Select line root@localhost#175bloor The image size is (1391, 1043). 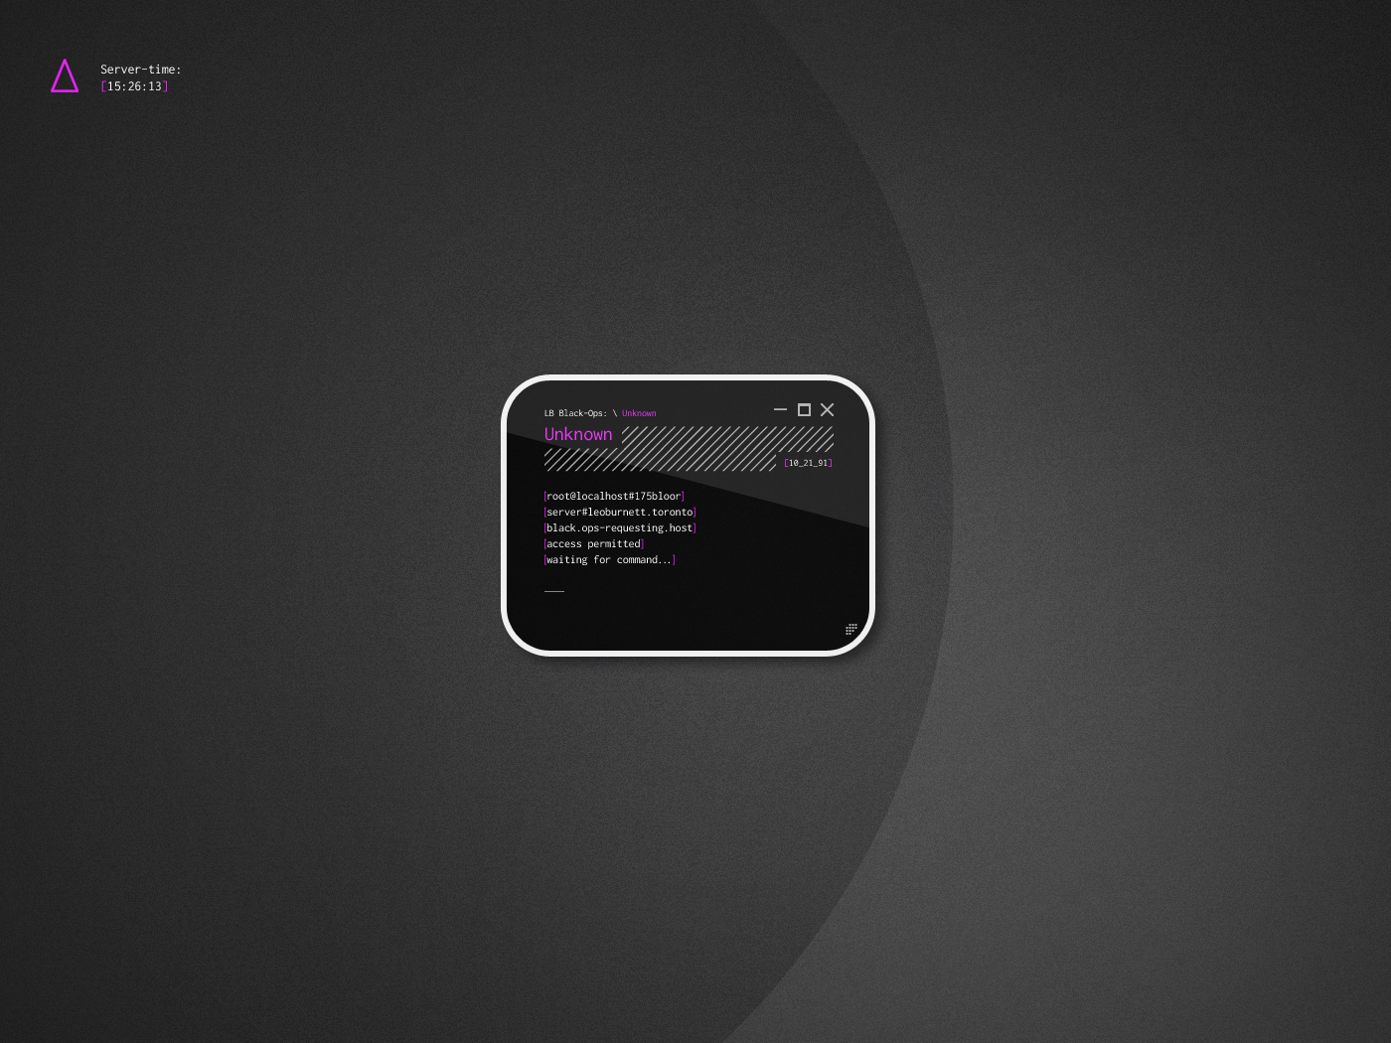pos(614,496)
